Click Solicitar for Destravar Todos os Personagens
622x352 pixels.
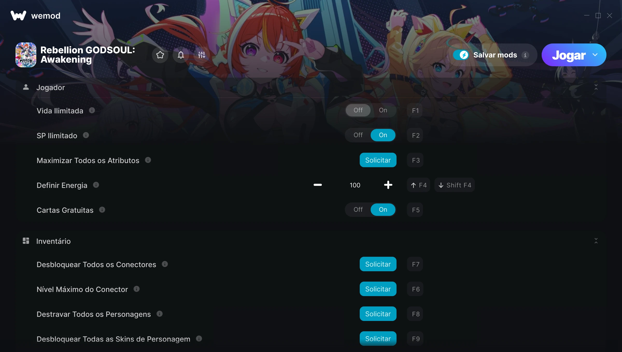click(378, 314)
